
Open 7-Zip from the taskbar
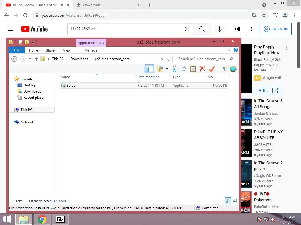point(60,219)
